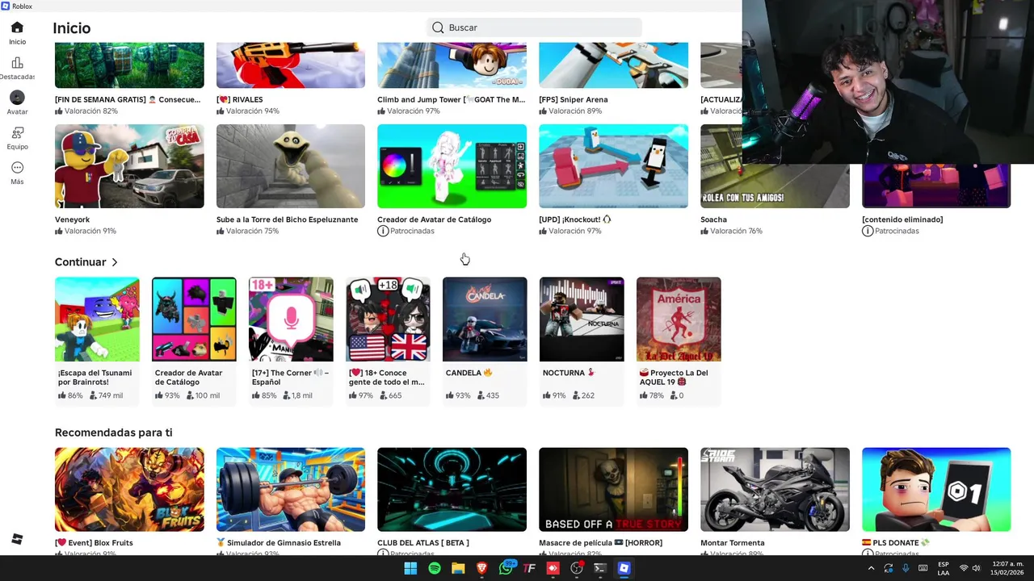Open the TF app in taskbar
Viewport: 1034px width, 581px height.
529,568
